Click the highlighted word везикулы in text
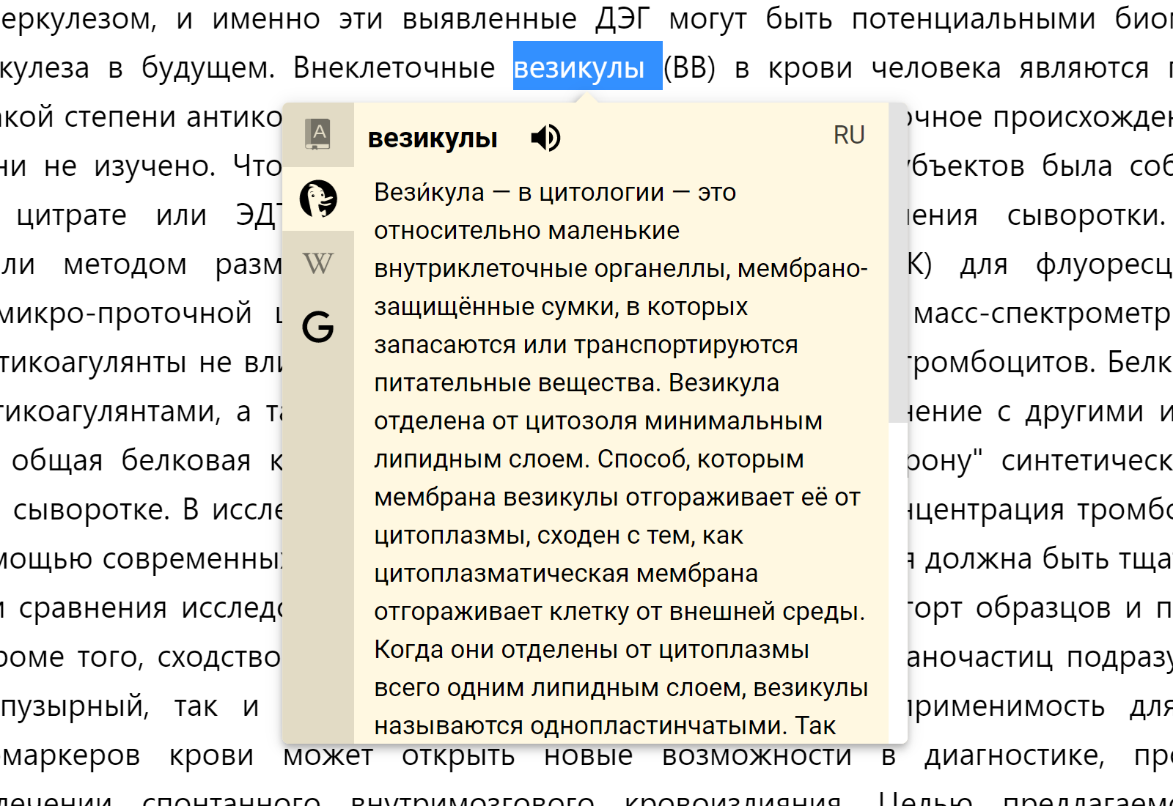The width and height of the screenshot is (1173, 806). click(579, 67)
